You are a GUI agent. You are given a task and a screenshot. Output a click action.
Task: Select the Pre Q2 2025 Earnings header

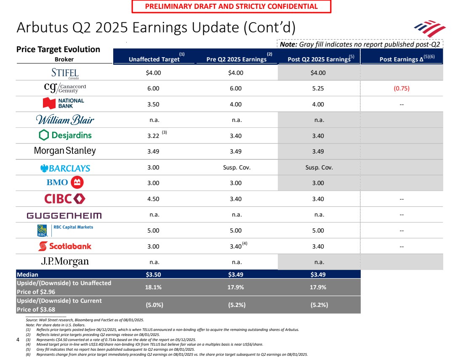pos(237,59)
